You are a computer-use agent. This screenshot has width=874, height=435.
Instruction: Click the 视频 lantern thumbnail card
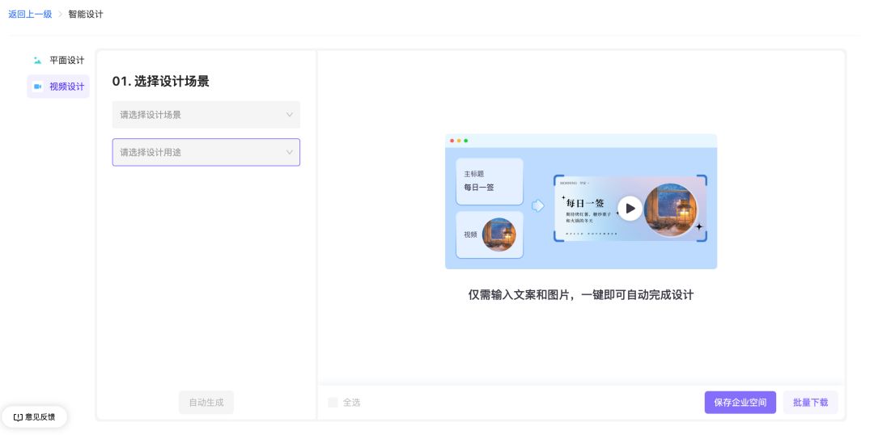pyautogui.click(x=490, y=234)
